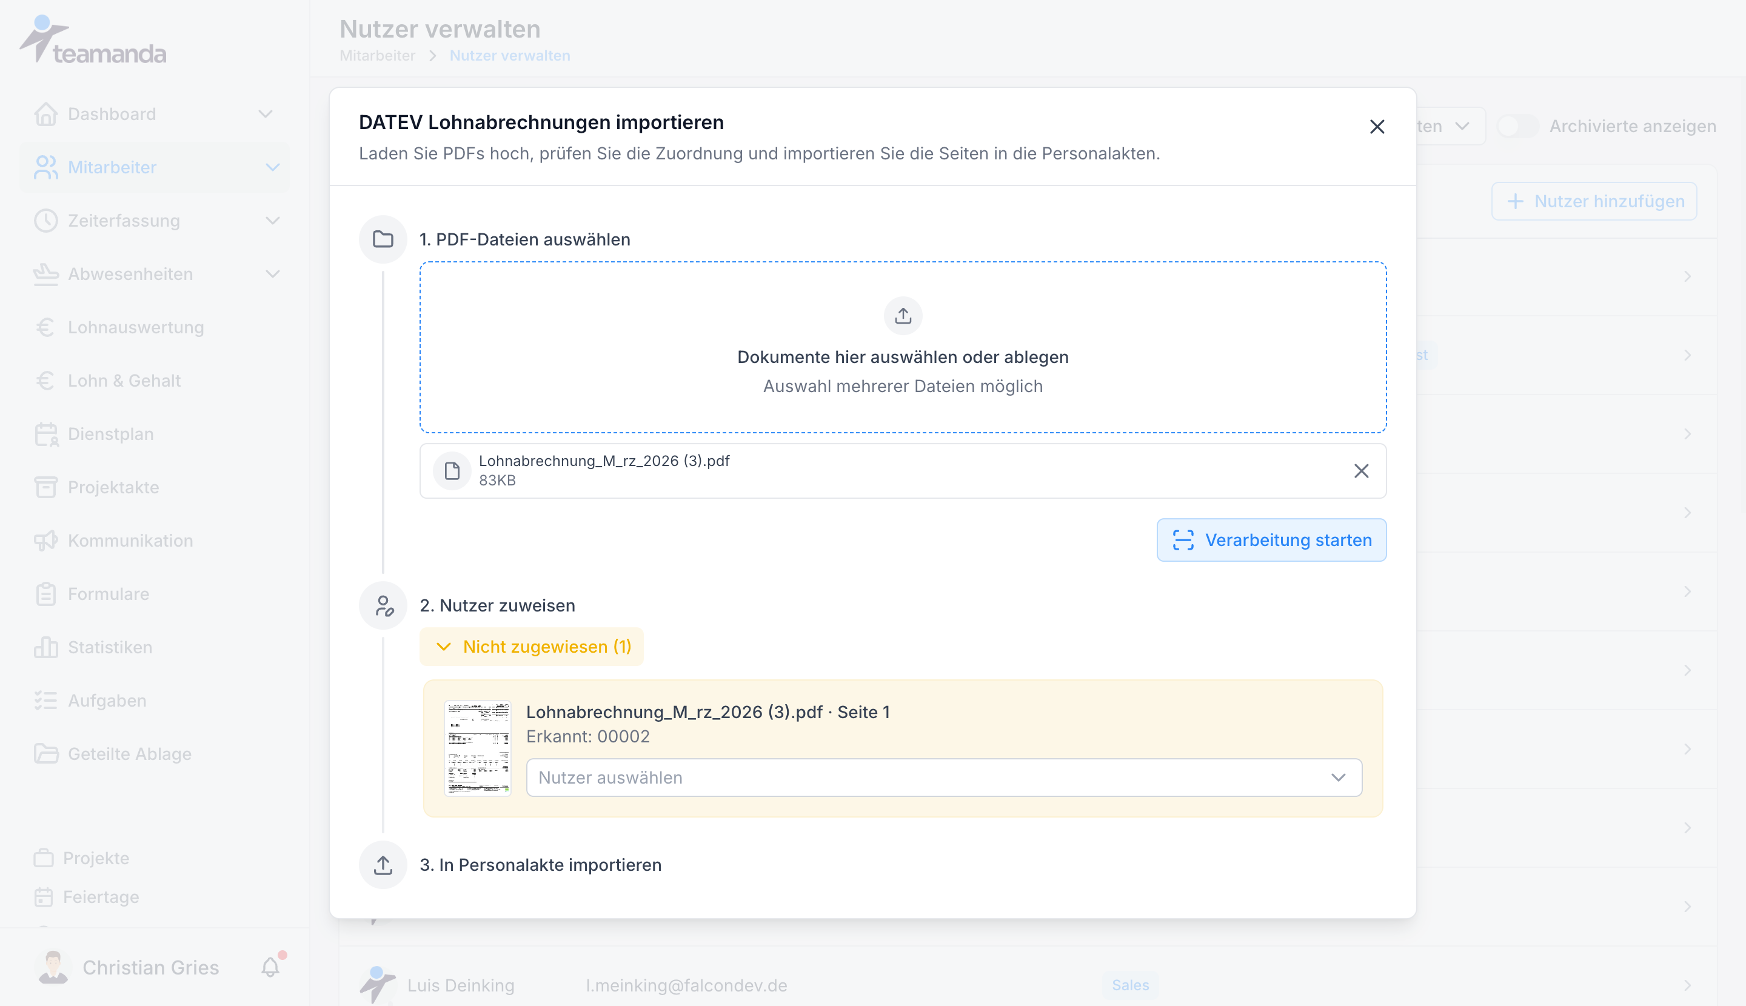Screen dimensions: 1746x1006
Task: Open the payslip page 1 thumbnail
Action: (x=478, y=748)
